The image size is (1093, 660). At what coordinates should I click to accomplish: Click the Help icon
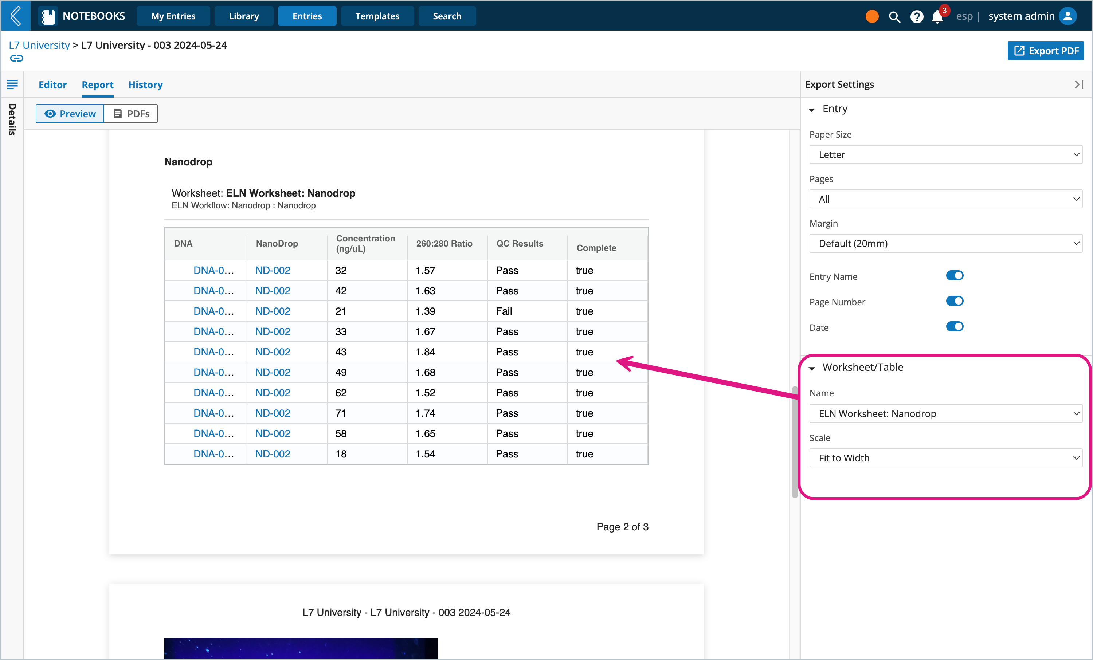(x=917, y=16)
